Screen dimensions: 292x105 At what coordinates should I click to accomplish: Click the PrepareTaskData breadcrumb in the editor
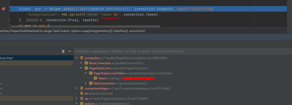tap(72, 31)
